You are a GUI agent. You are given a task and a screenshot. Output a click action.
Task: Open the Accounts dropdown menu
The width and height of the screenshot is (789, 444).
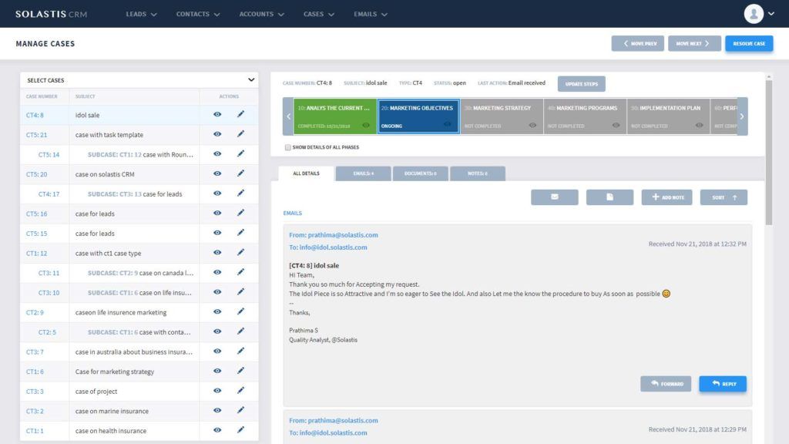point(262,14)
